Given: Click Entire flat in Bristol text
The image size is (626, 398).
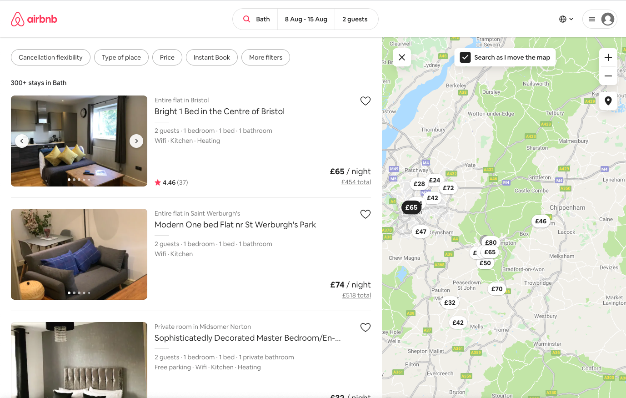Looking at the screenshot, I should tap(182, 100).
